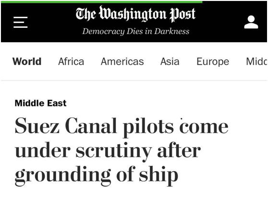The image size is (268, 206).
Task: Open the user account profile icon
Action: coord(251,22)
